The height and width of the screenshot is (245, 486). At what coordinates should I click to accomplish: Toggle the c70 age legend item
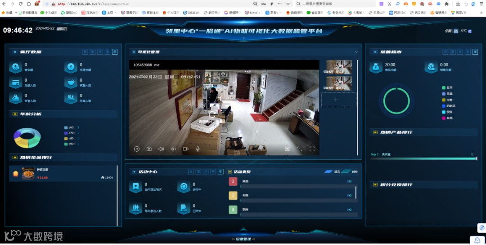72,133
